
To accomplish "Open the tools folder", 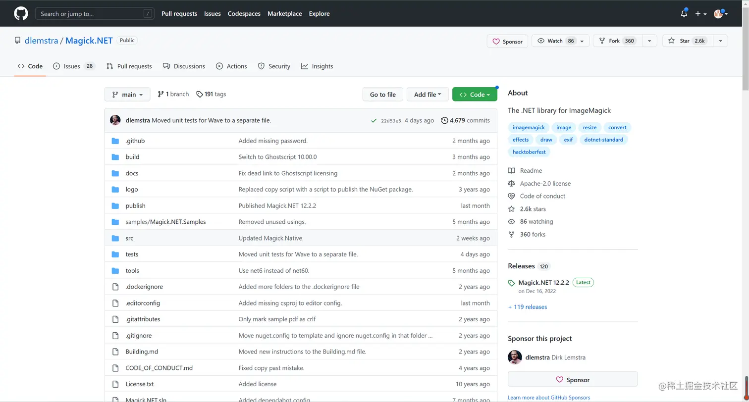I will (x=132, y=271).
